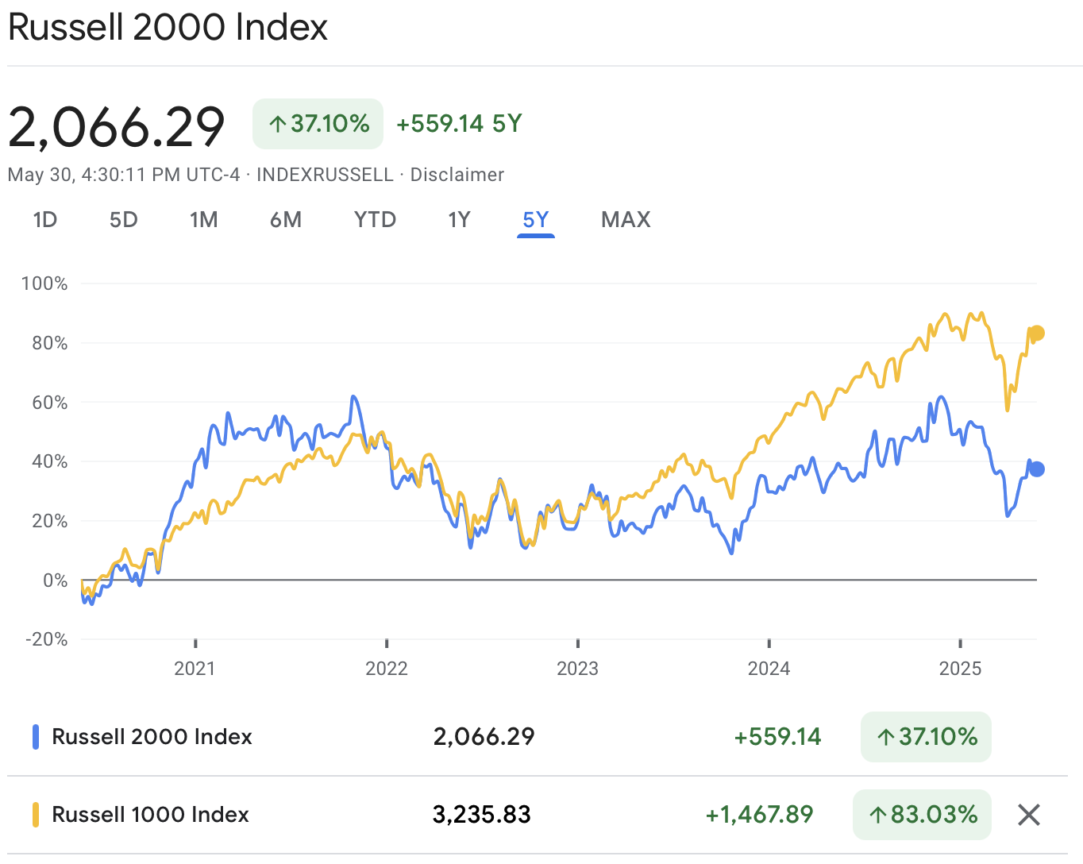Click the Russell 2000 Index page heading
1083x864 pixels.
[168, 28]
